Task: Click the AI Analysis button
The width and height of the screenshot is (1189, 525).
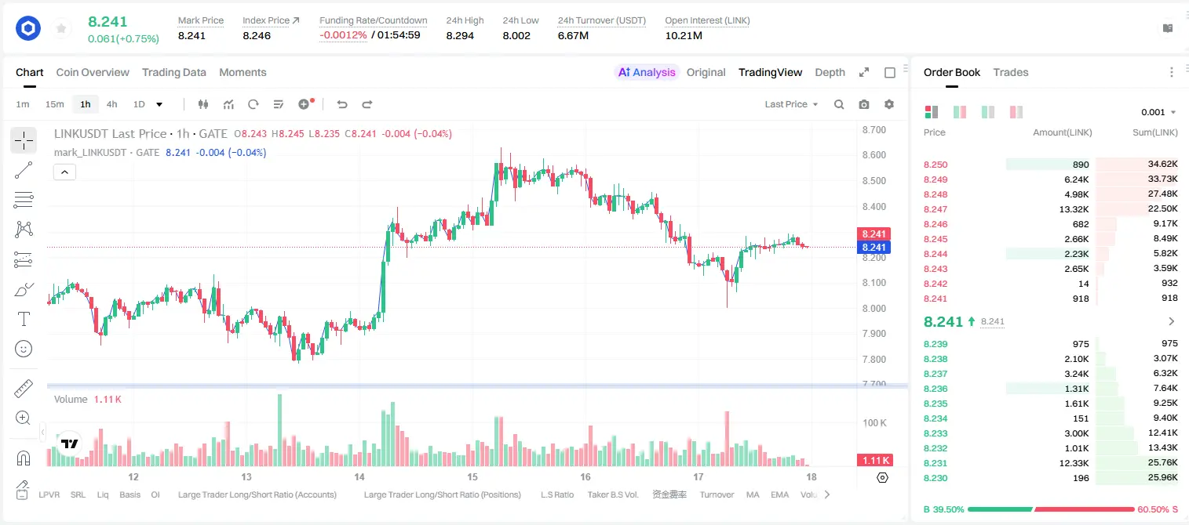Action: click(646, 72)
